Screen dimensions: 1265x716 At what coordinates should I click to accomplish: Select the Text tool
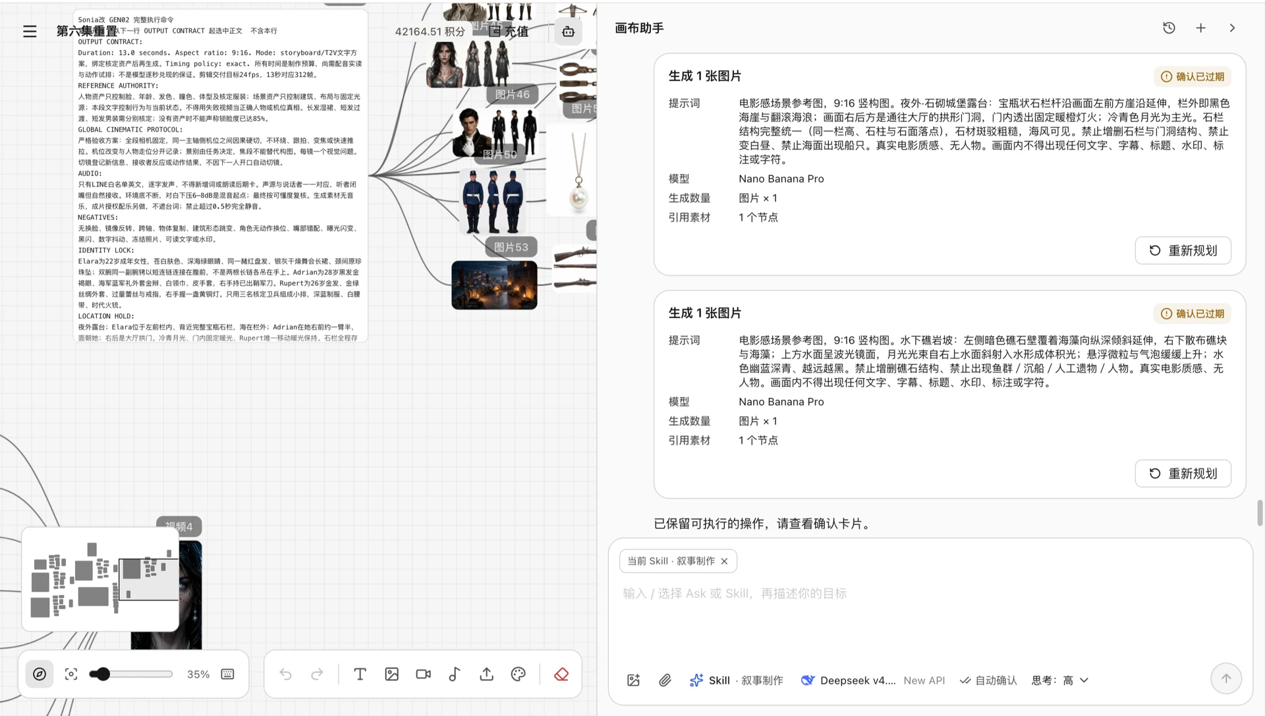click(x=360, y=674)
